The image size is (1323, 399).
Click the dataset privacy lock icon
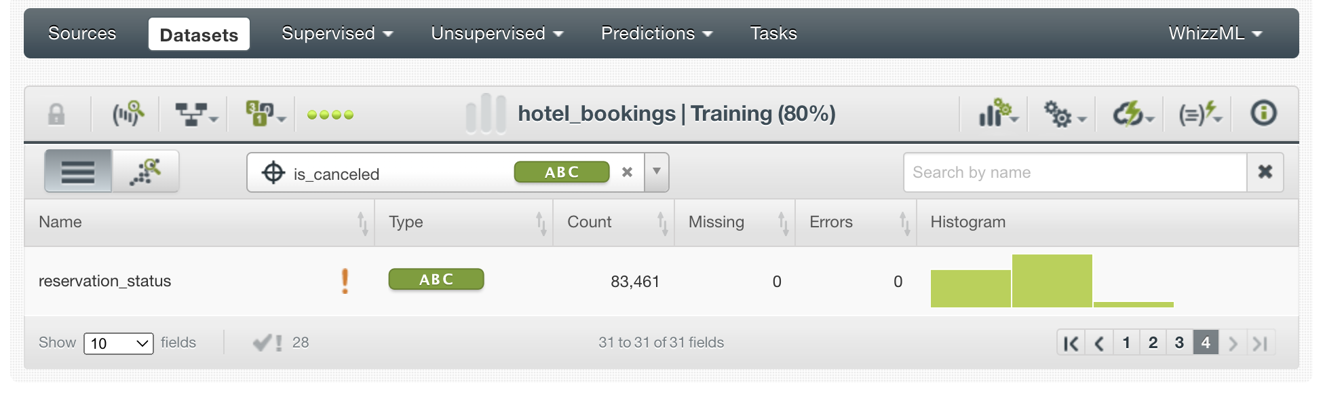click(x=56, y=114)
